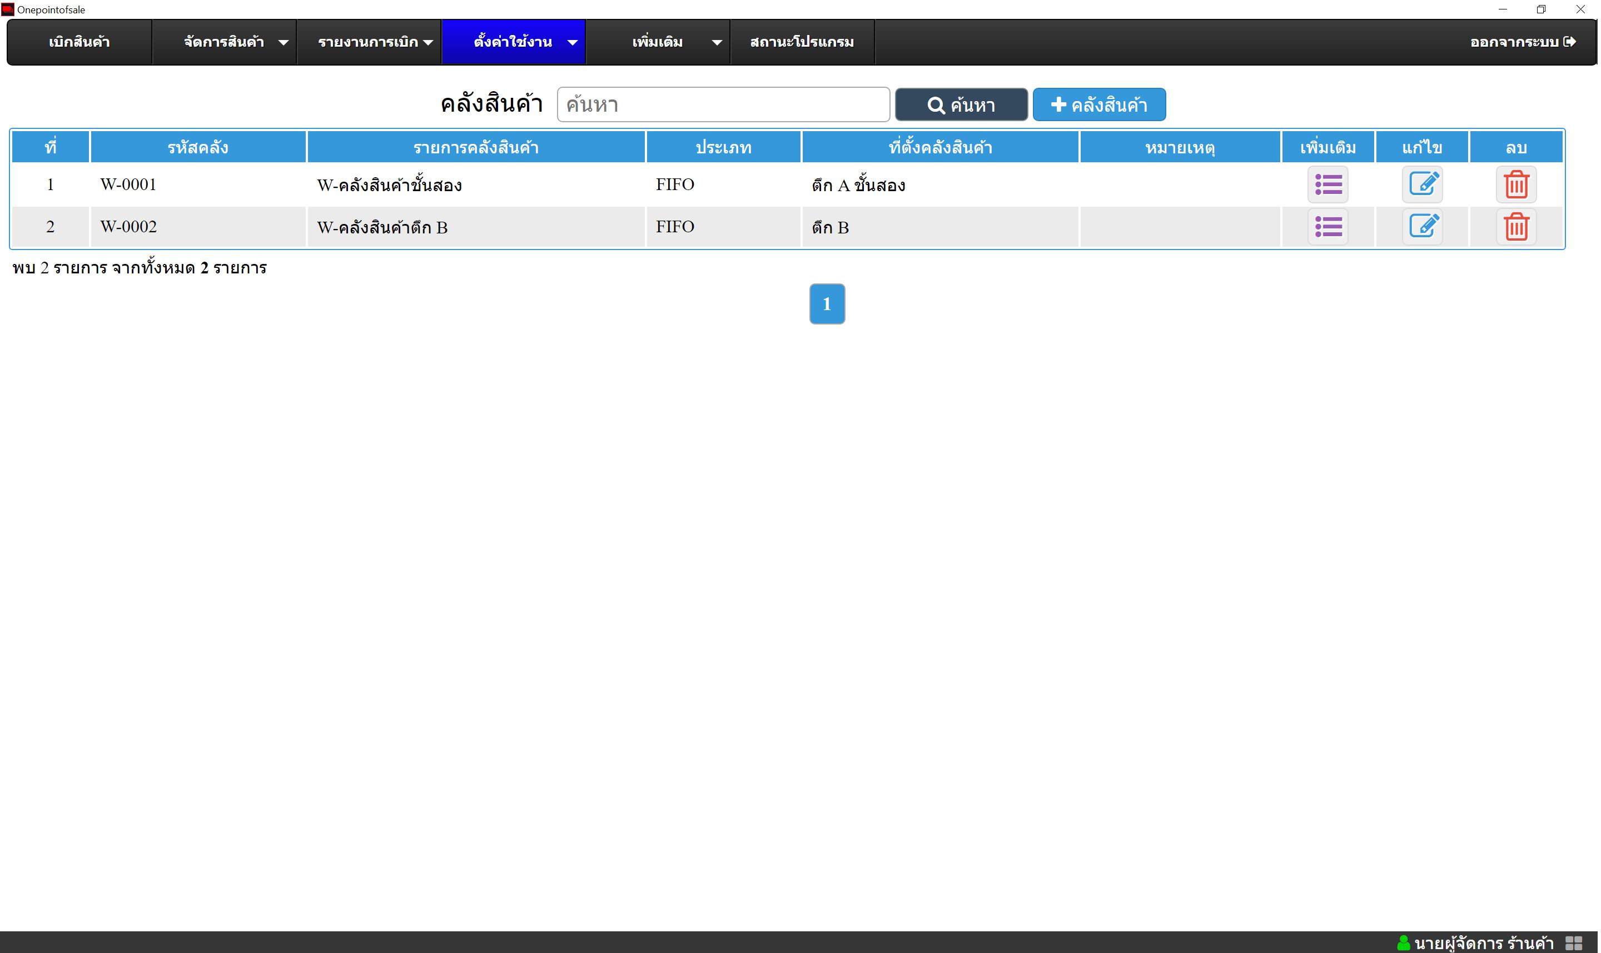
Task: Expand the เพิ่มเติม menu dropdown arrow
Action: [717, 42]
